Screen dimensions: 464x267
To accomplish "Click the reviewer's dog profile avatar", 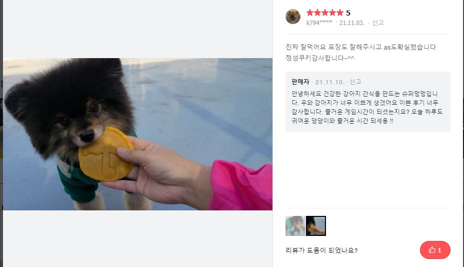I will pos(293,17).
